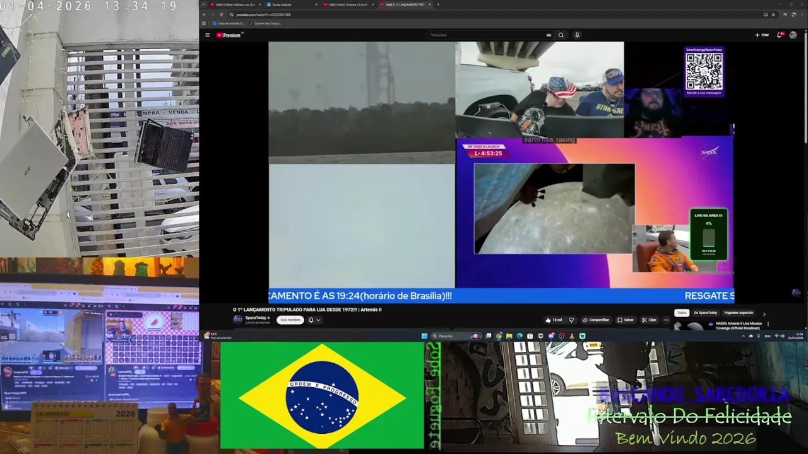Click the Compartilhar share button
The height and width of the screenshot is (454, 808).
[x=596, y=320]
